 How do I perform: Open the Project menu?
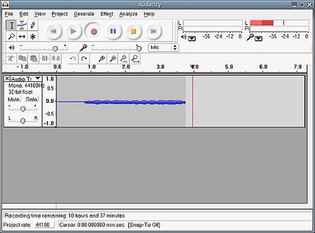pos(60,14)
